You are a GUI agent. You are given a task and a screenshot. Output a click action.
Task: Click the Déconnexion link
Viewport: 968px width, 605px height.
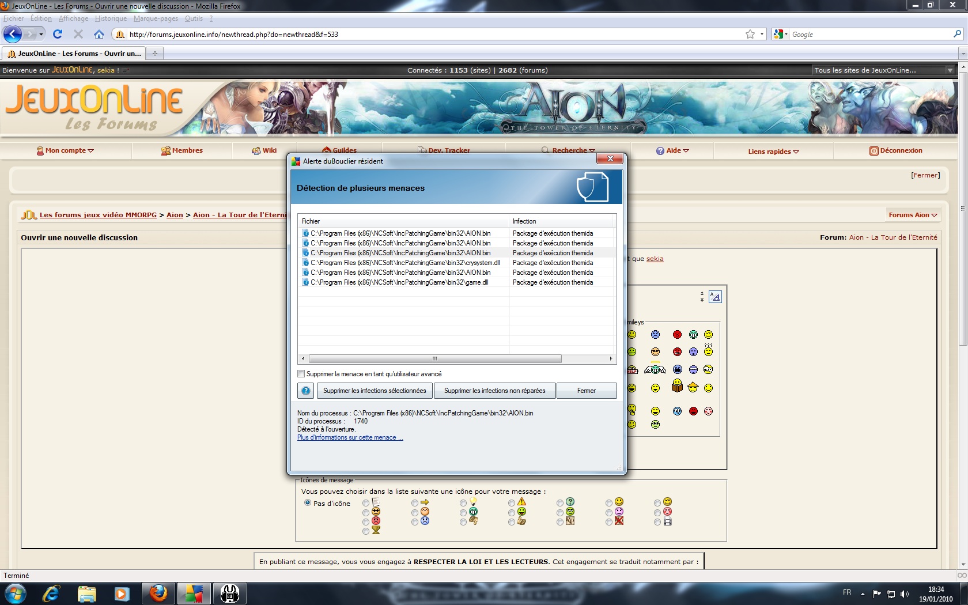[896, 150]
